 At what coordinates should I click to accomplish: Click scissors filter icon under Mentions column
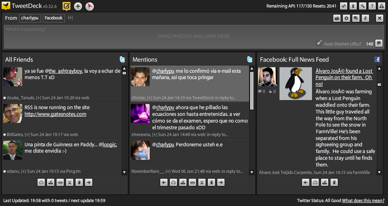click(x=202, y=182)
